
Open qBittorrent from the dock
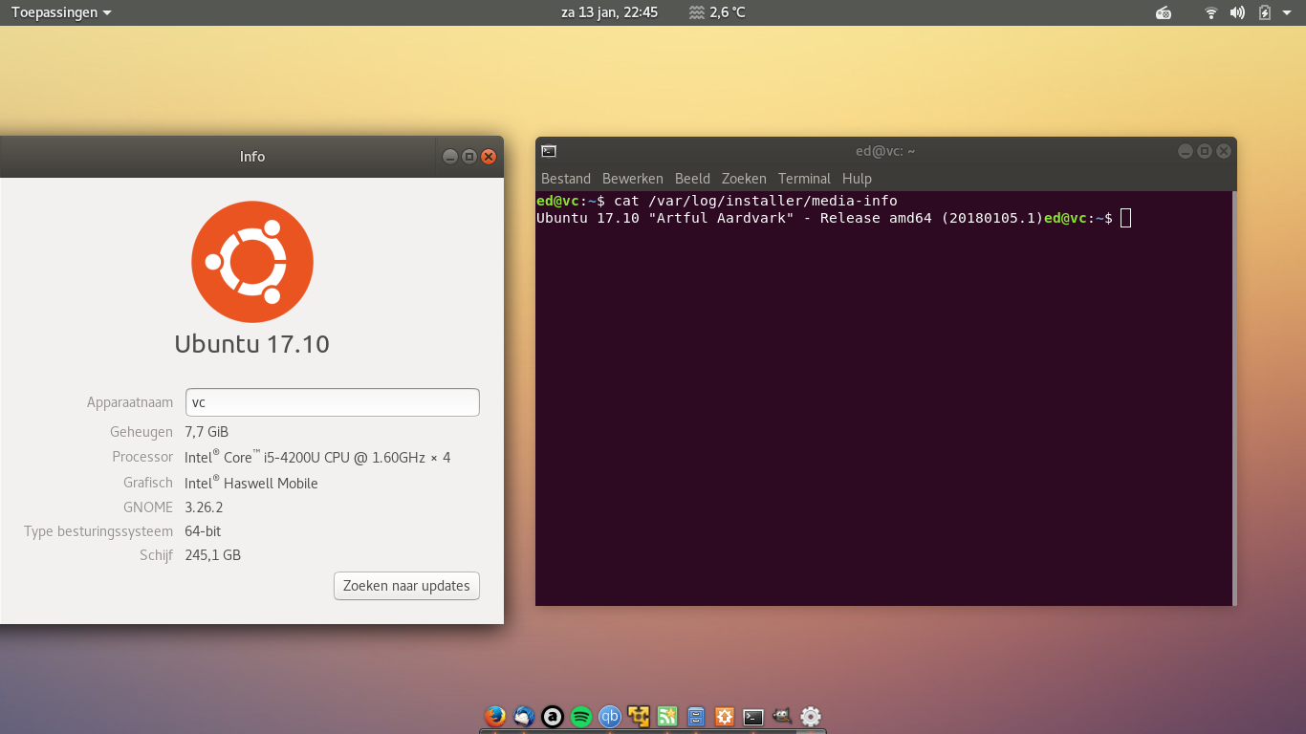(610, 716)
